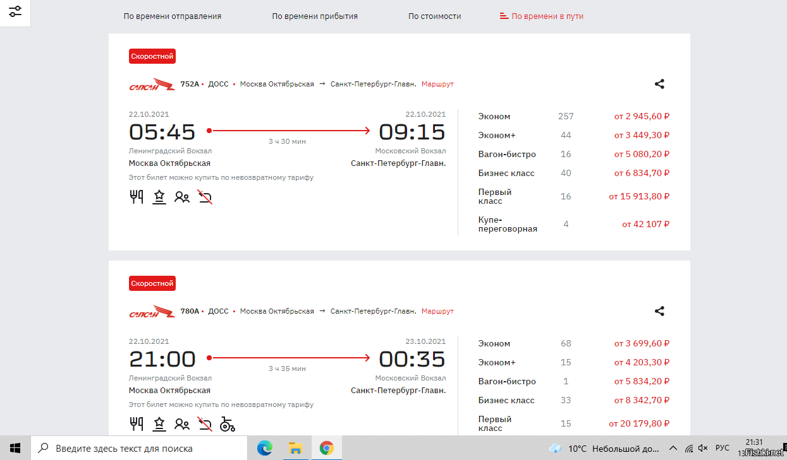
Task: Click the crossed-out icon for the 21:00 train
Action: coord(205,424)
